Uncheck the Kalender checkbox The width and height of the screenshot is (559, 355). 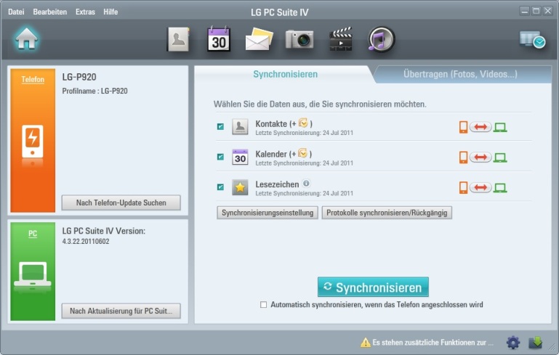pos(220,157)
